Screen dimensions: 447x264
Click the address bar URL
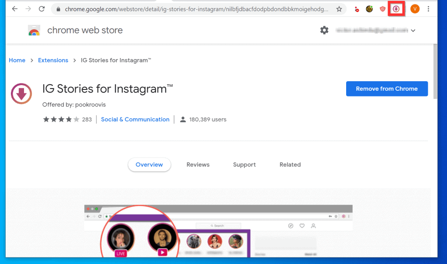point(196,9)
